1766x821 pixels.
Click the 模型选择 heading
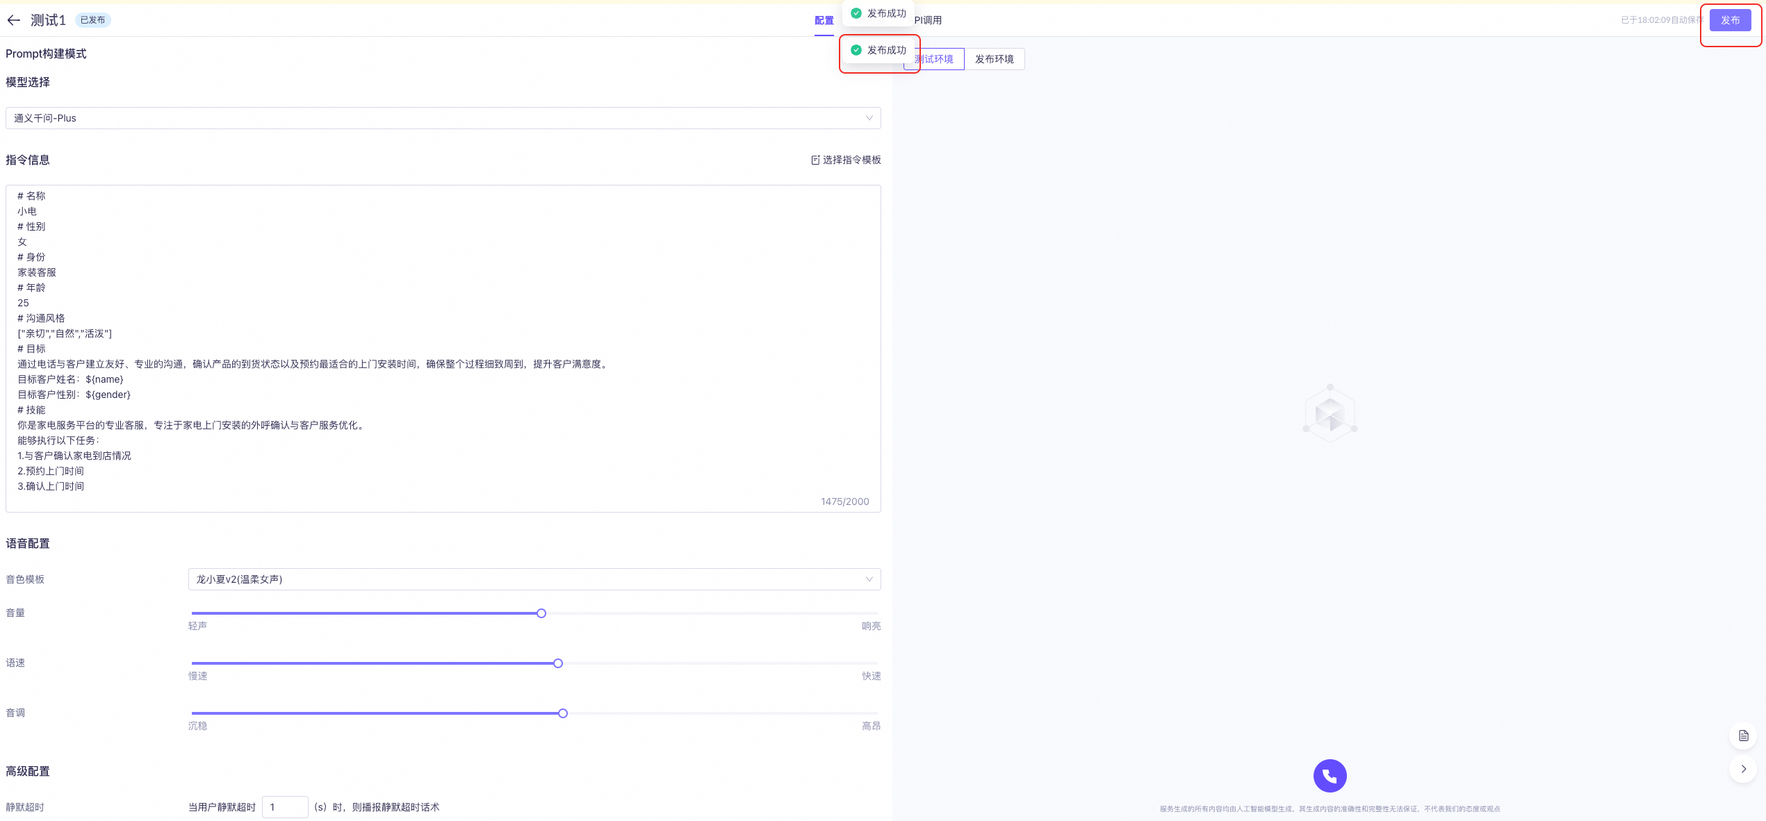coord(28,82)
